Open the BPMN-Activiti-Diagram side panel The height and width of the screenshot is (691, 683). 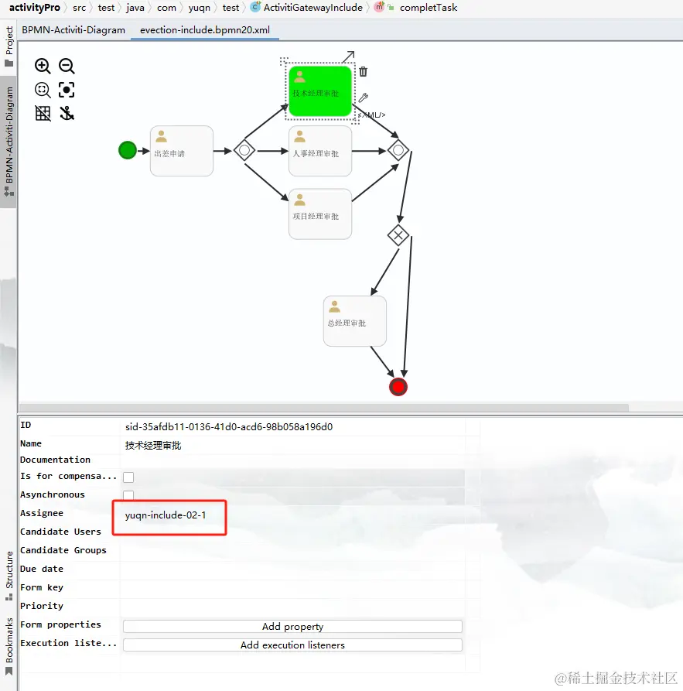9,141
